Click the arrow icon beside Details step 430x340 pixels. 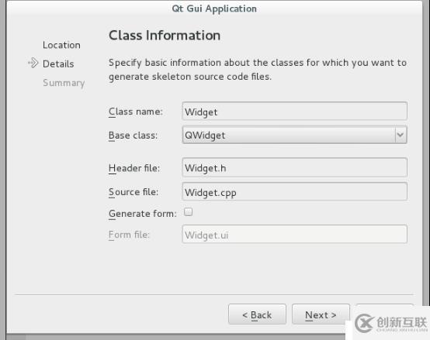tap(33, 63)
